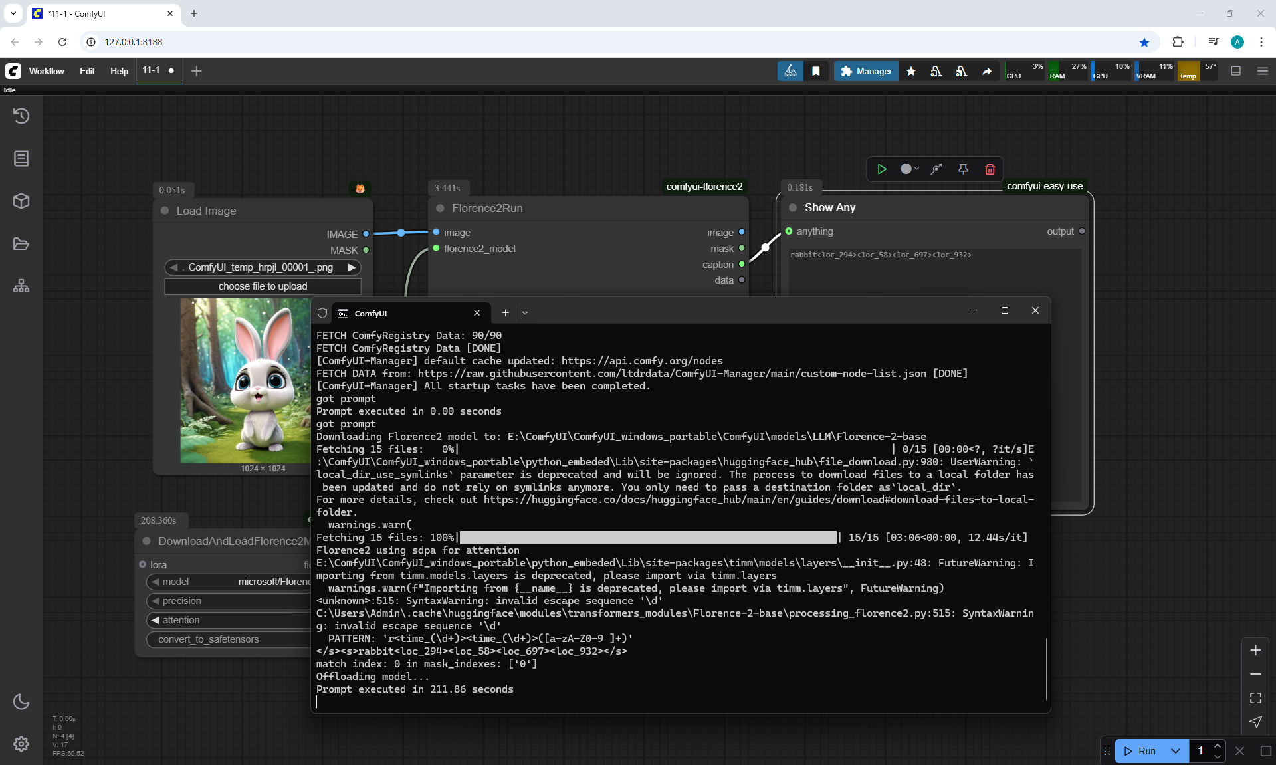This screenshot has width=1276, height=765.
Task: Toggle the bottom panel visibility
Action: click(1235, 71)
